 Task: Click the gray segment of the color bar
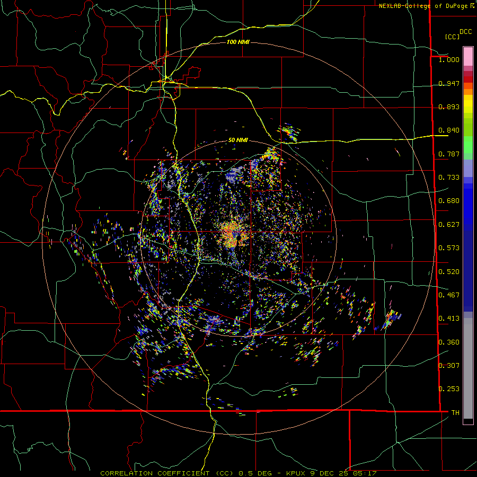[x=468, y=368]
